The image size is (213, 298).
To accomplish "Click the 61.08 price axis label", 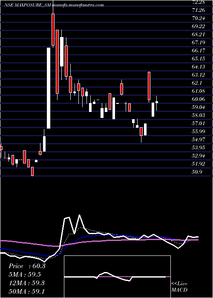I will [199, 91].
